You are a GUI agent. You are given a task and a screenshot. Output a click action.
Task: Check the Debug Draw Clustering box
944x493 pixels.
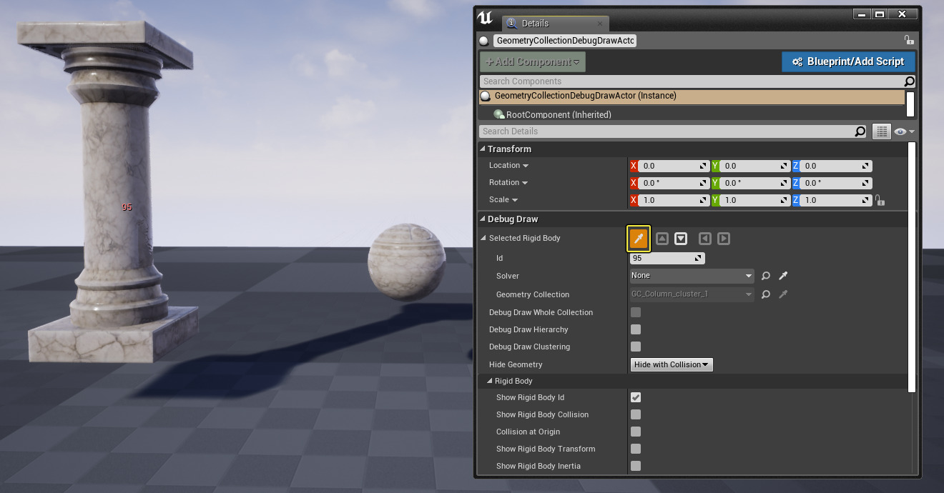click(x=636, y=347)
